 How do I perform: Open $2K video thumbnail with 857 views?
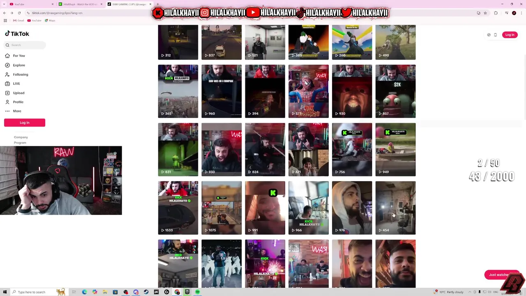point(395,91)
